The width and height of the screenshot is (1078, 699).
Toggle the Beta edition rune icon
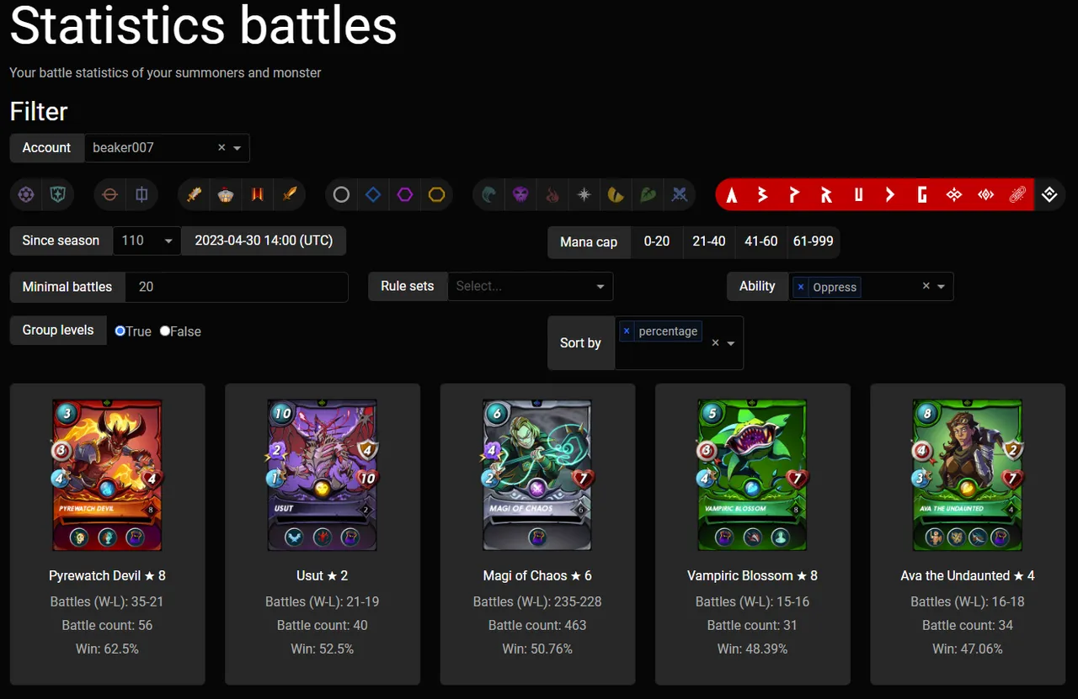point(763,195)
